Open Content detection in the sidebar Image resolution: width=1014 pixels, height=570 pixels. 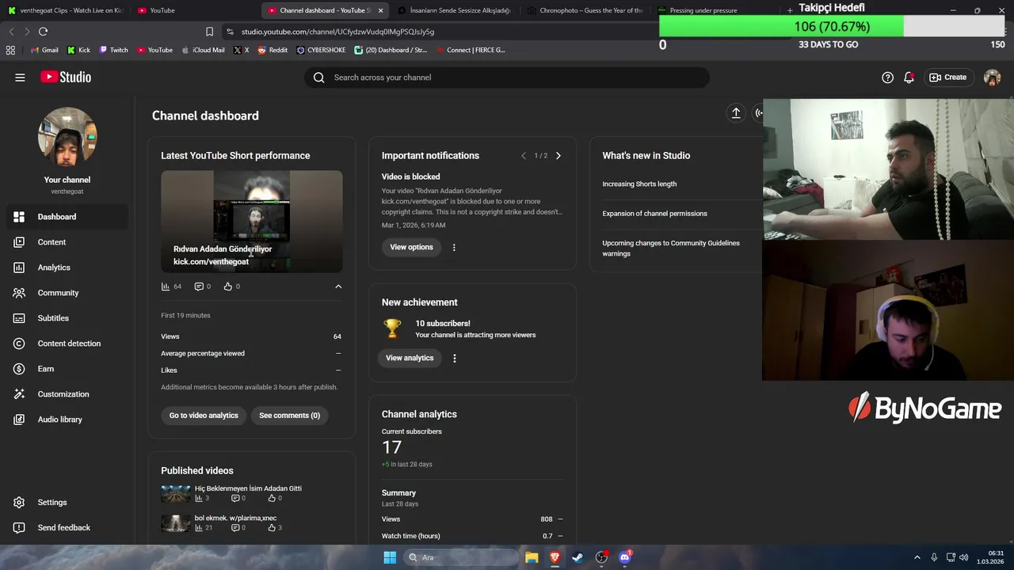(x=67, y=344)
